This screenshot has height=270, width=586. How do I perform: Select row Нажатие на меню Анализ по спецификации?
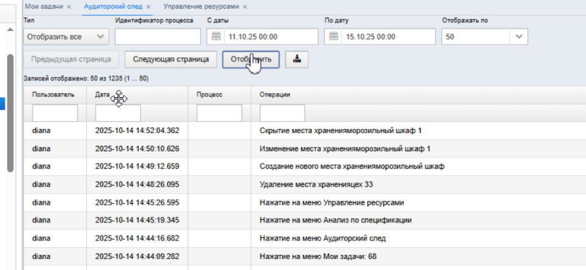coord(305,220)
